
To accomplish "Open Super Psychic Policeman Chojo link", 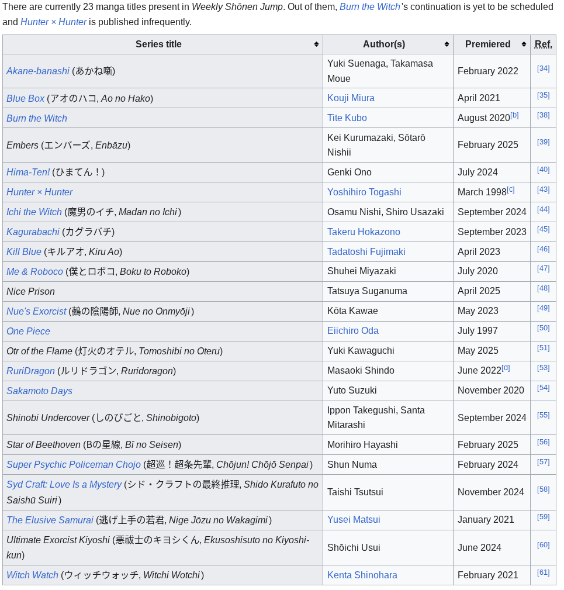I will (74, 465).
